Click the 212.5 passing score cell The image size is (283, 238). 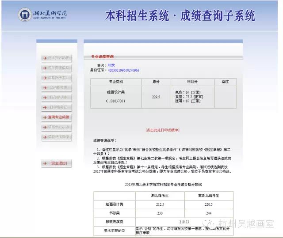click(160, 204)
